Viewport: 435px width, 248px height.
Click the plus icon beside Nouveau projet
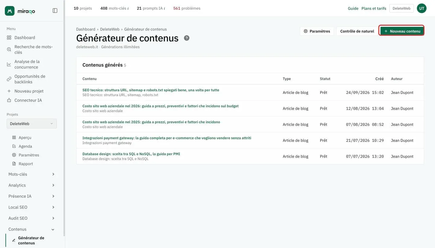(x=9, y=91)
